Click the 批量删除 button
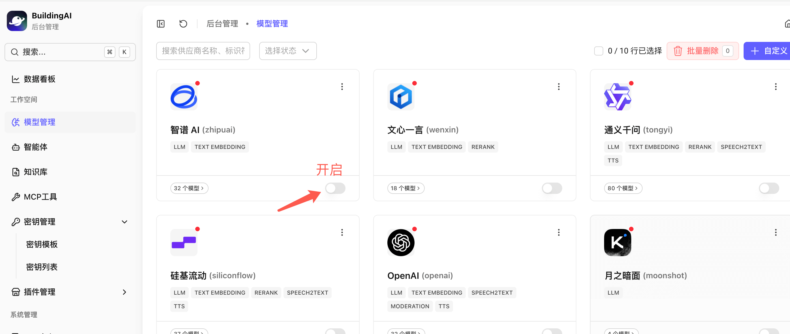 pyautogui.click(x=702, y=51)
